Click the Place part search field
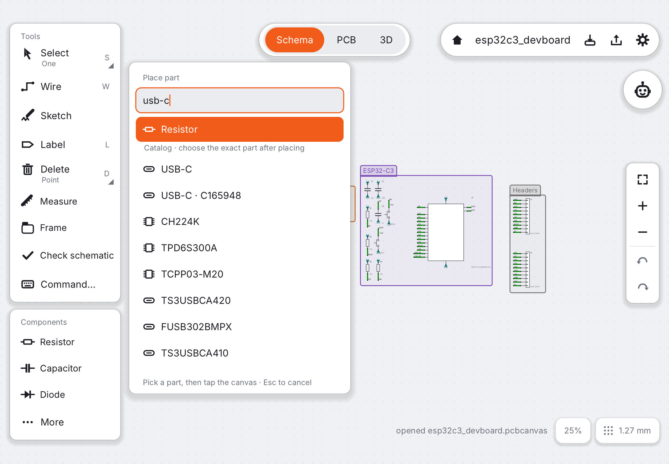This screenshot has width=669, height=464. pyautogui.click(x=240, y=100)
